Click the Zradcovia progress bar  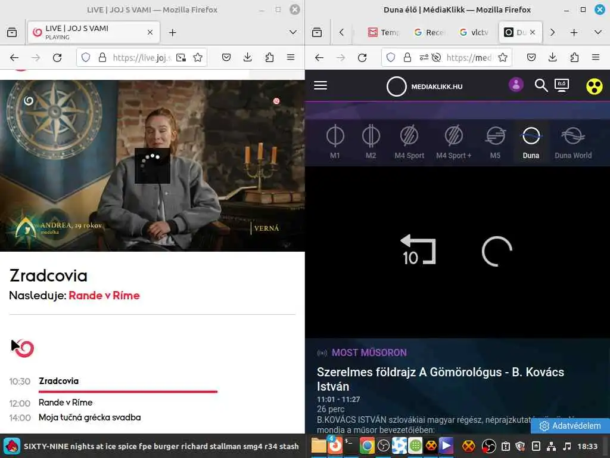pyautogui.click(x=128, y=391)
